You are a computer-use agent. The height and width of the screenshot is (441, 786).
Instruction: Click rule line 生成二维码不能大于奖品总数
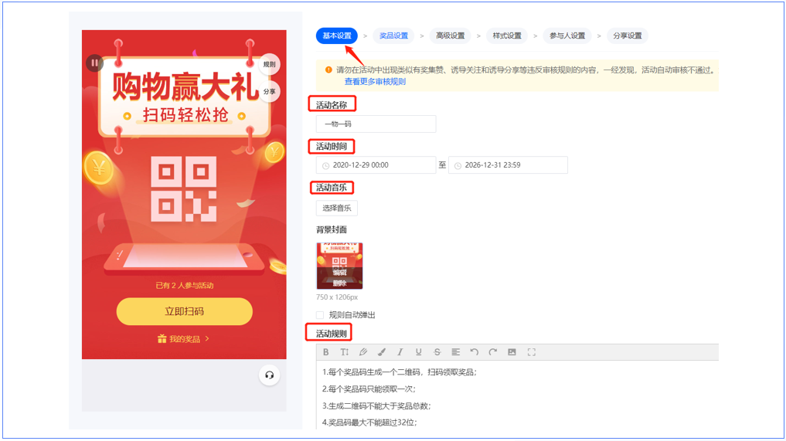coord(376,406)
